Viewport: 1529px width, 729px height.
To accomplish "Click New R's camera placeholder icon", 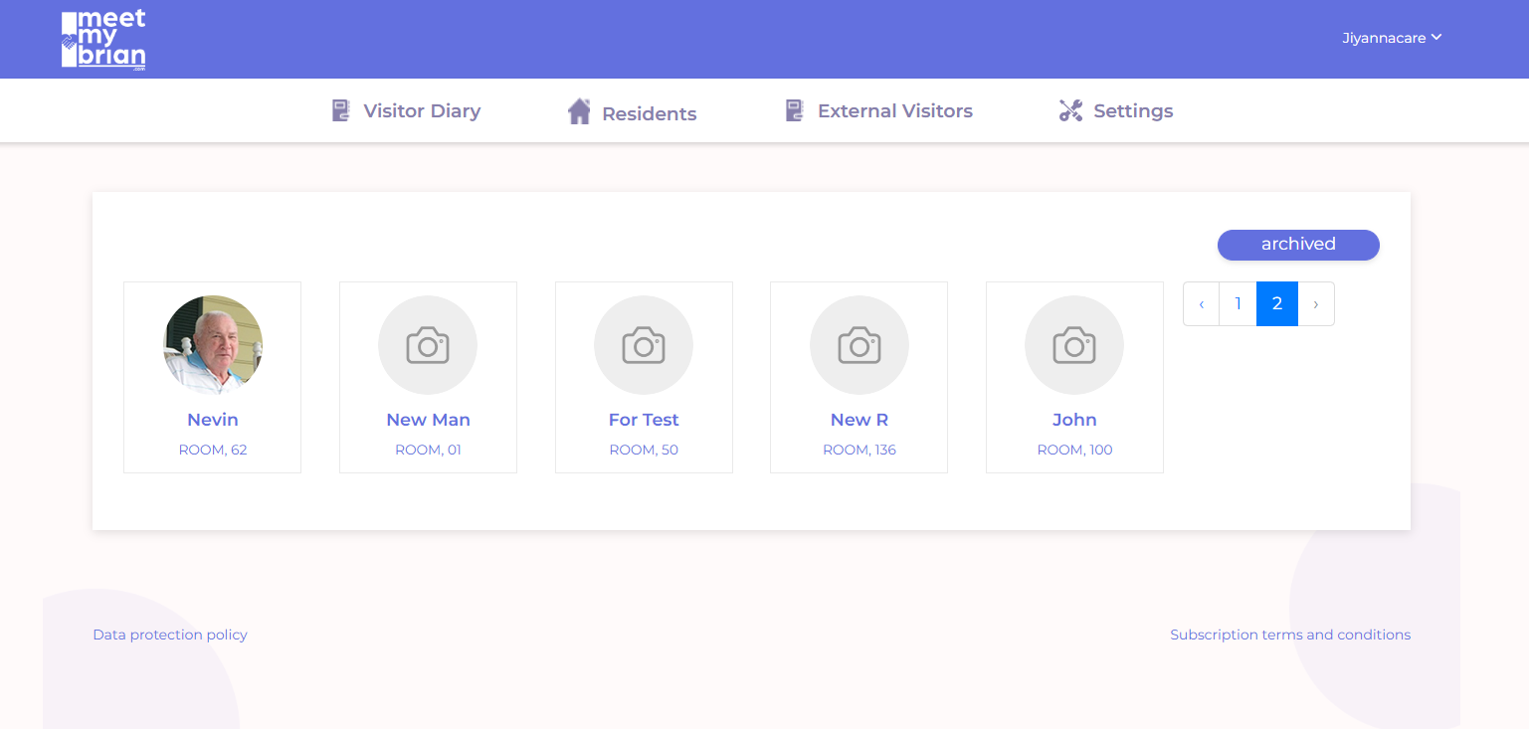I will [860, 345].
